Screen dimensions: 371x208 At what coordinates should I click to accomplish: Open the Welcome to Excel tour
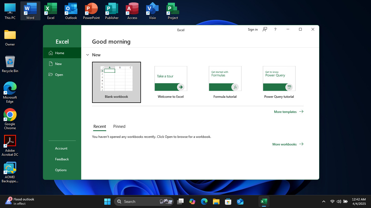pyautogui.click(x=171, y=82)
